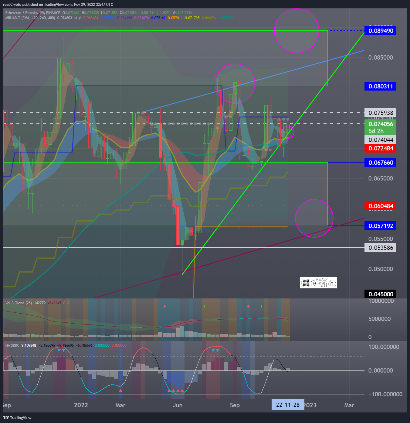Click the red 0.072484 price label

[x=380, y=148]
